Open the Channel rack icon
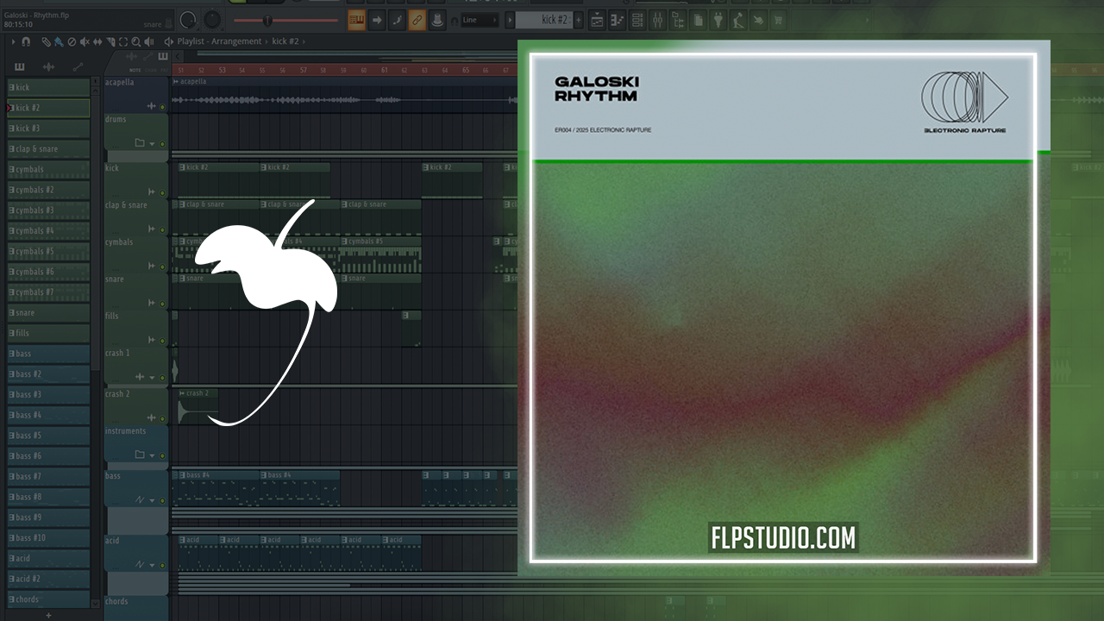This screenshot has height=621, width=1104. point(638,20)
